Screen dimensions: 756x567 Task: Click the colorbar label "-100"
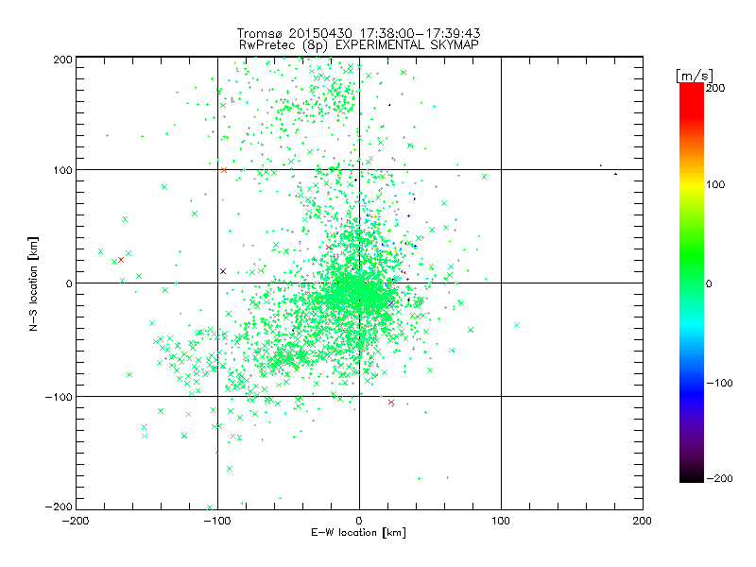point(719,383)
